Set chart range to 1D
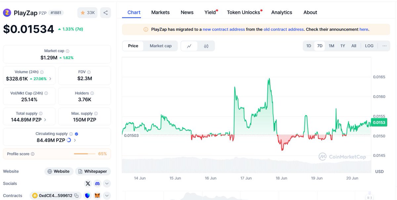Image resolution: width=397 pixels, height=200 pixels. click(x=309, y=46)
